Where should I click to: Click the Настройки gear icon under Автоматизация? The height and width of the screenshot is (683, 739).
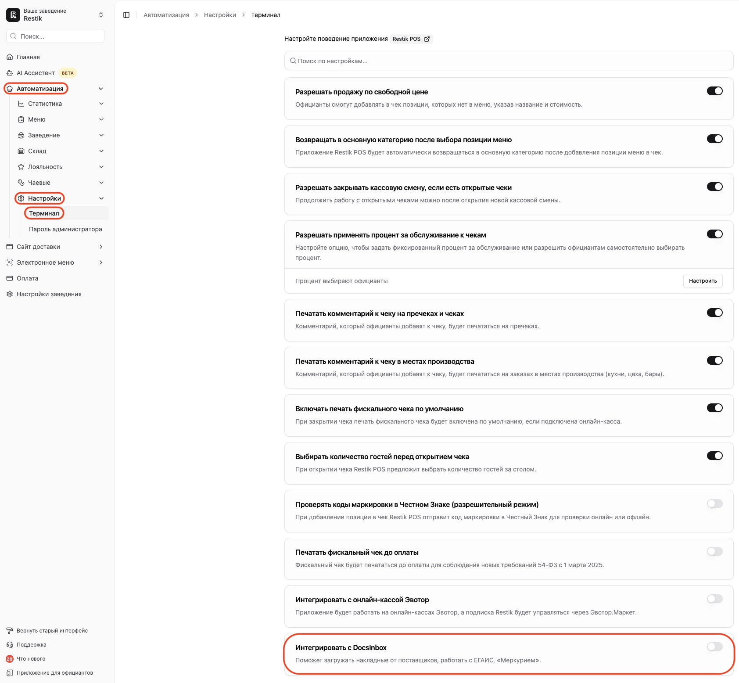pos(21,198)
